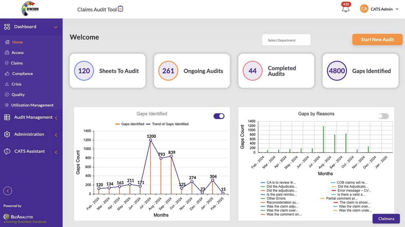The width and height of the screenshot is (405, 227).
Task: Click the Gaps Identified orange legend swatch
Action: (117, 124)
